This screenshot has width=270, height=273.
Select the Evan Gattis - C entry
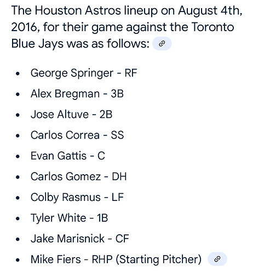[68, 156]
